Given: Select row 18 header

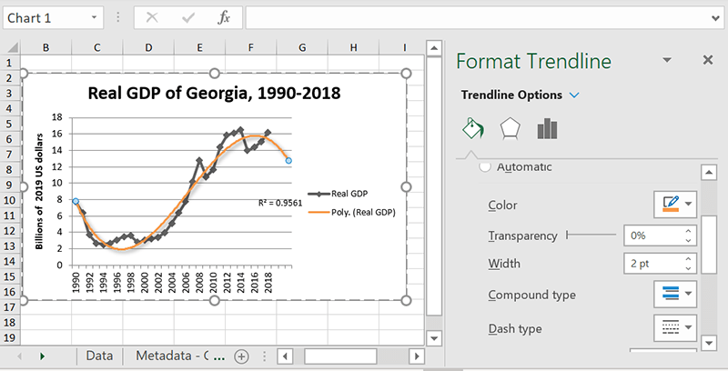Looking at the screenshot, I should pyautogui.click(x=9, y=322).
